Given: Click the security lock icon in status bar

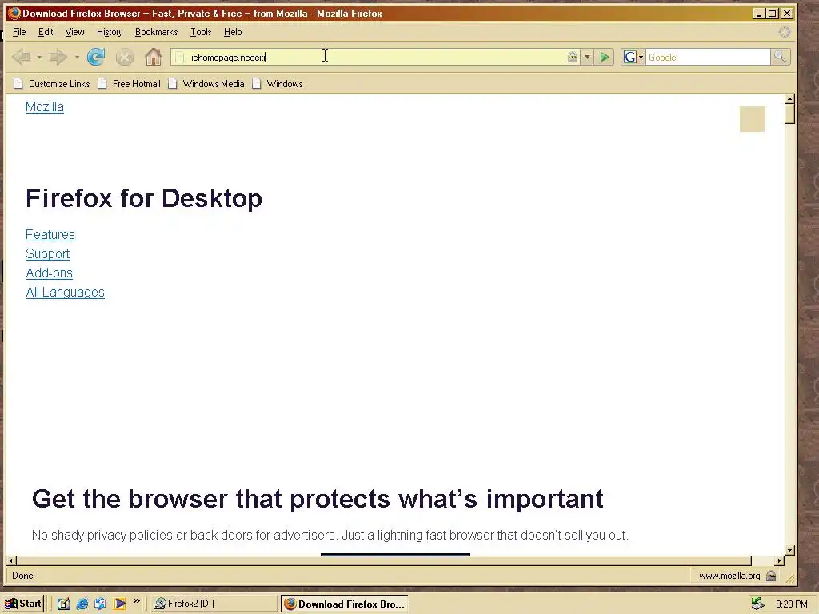Looking at the screenshot, I should [x=771, y=576].
